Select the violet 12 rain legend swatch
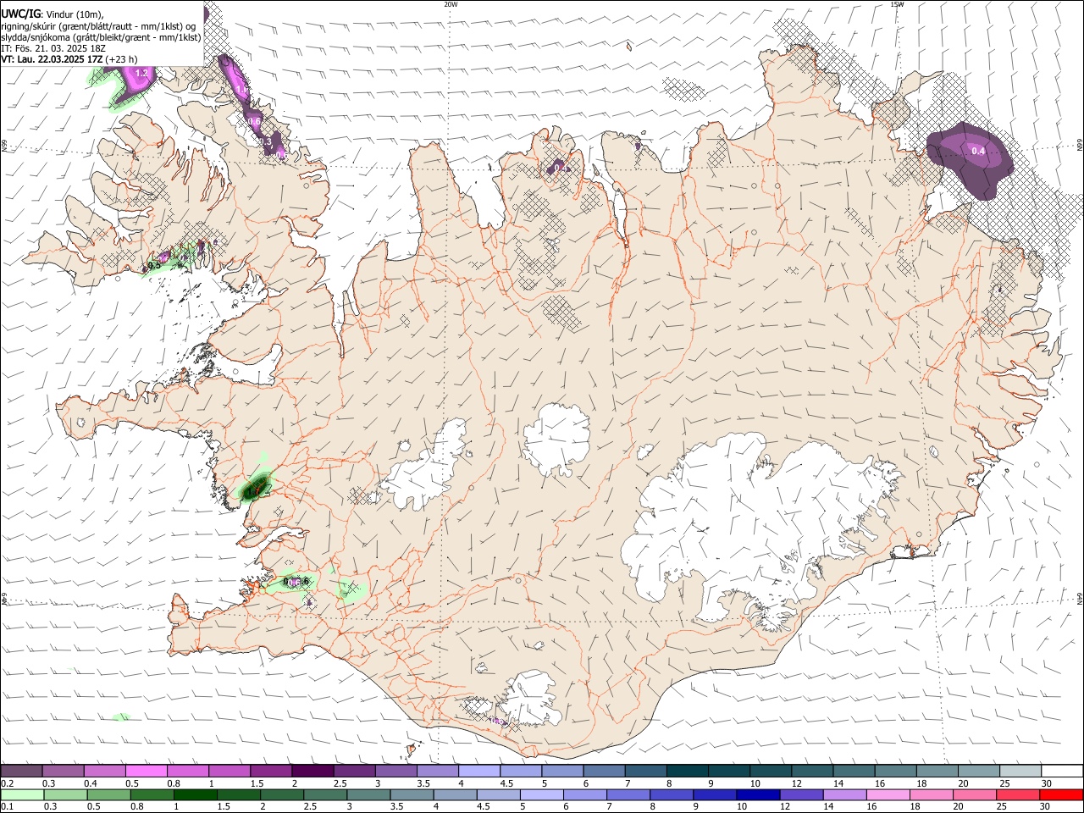Viewport: 1084px width, 813px height. (x=800, y=794)
